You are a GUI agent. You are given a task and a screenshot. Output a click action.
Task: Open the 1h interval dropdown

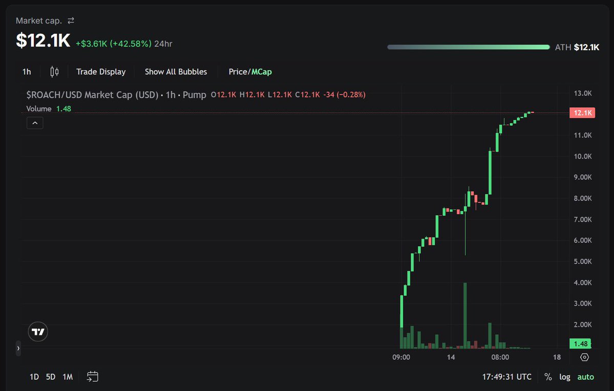pos(27,72)
